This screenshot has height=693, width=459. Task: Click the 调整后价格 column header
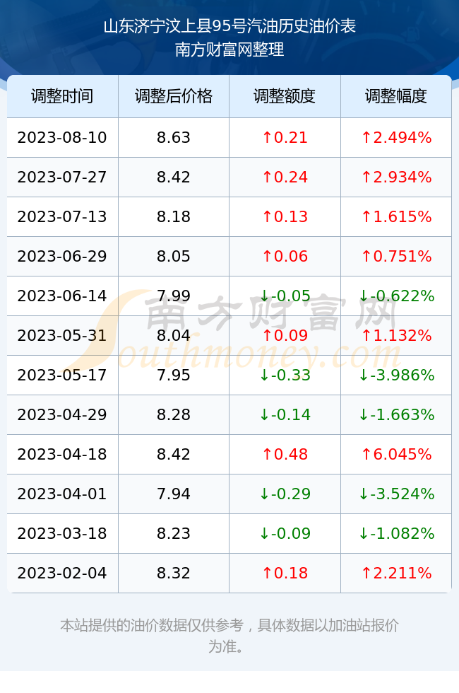[174, 96]
